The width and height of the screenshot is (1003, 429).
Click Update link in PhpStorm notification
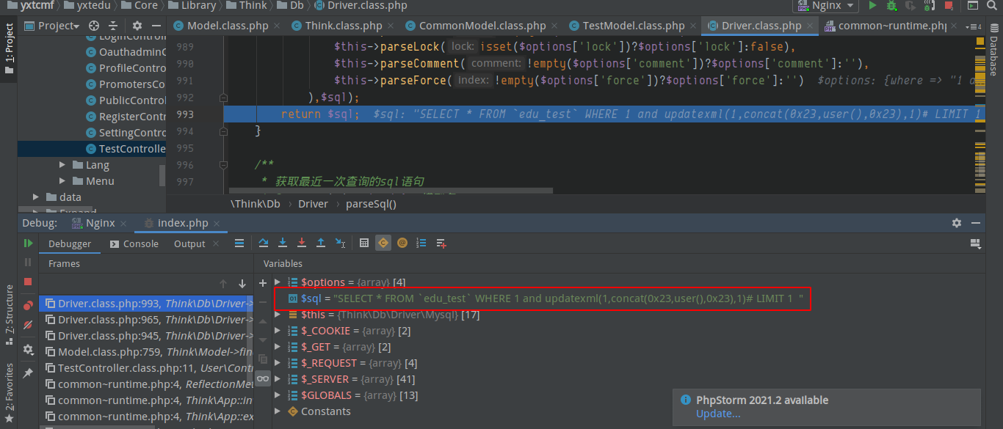[x=717, y=414]
